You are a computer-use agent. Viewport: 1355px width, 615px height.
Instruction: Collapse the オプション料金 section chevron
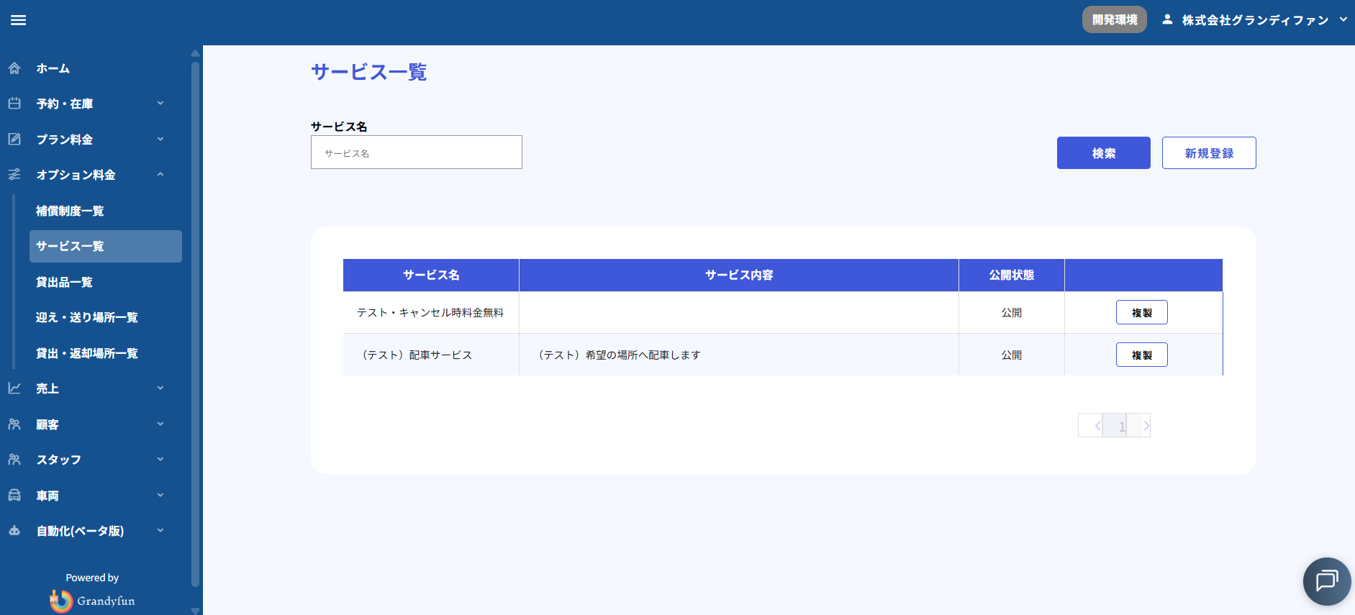160,175
